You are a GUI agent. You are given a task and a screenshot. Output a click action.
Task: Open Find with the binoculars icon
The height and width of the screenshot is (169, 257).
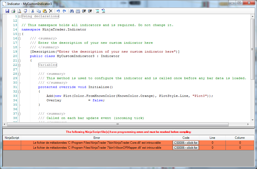tap(72, 11)
